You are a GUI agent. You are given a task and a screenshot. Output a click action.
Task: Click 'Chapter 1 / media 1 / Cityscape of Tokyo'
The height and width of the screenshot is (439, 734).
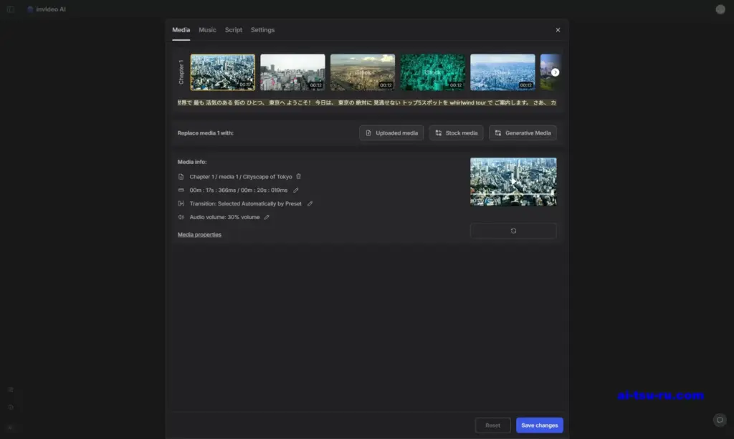[241, 177]
